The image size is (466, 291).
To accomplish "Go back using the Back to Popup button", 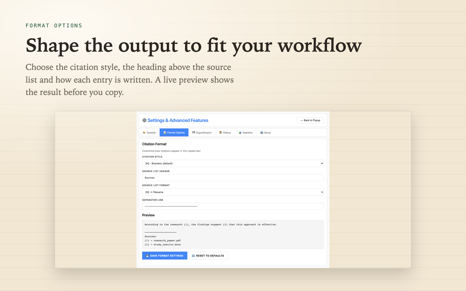I will [310, 120].
